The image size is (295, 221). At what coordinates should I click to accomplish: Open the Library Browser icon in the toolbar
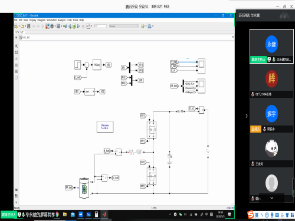[47, 26]
